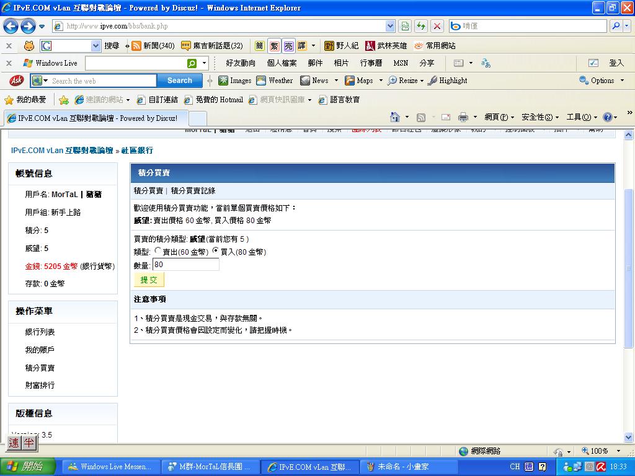635x476 pixels.
Task: Select the 賣出(60 金幣) radio button
Action: click(x=158, y=251)
